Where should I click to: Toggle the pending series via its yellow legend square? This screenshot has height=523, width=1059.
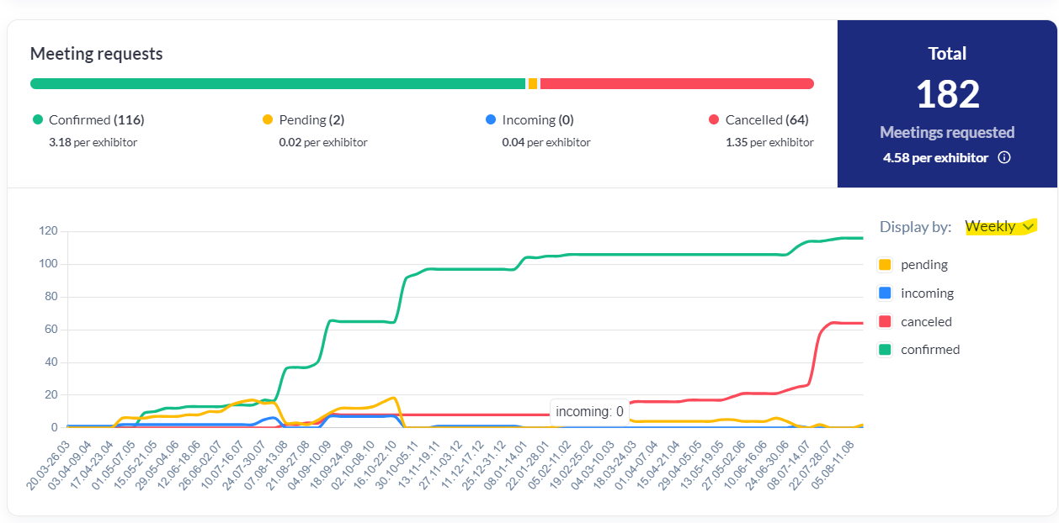coord(884,265)
